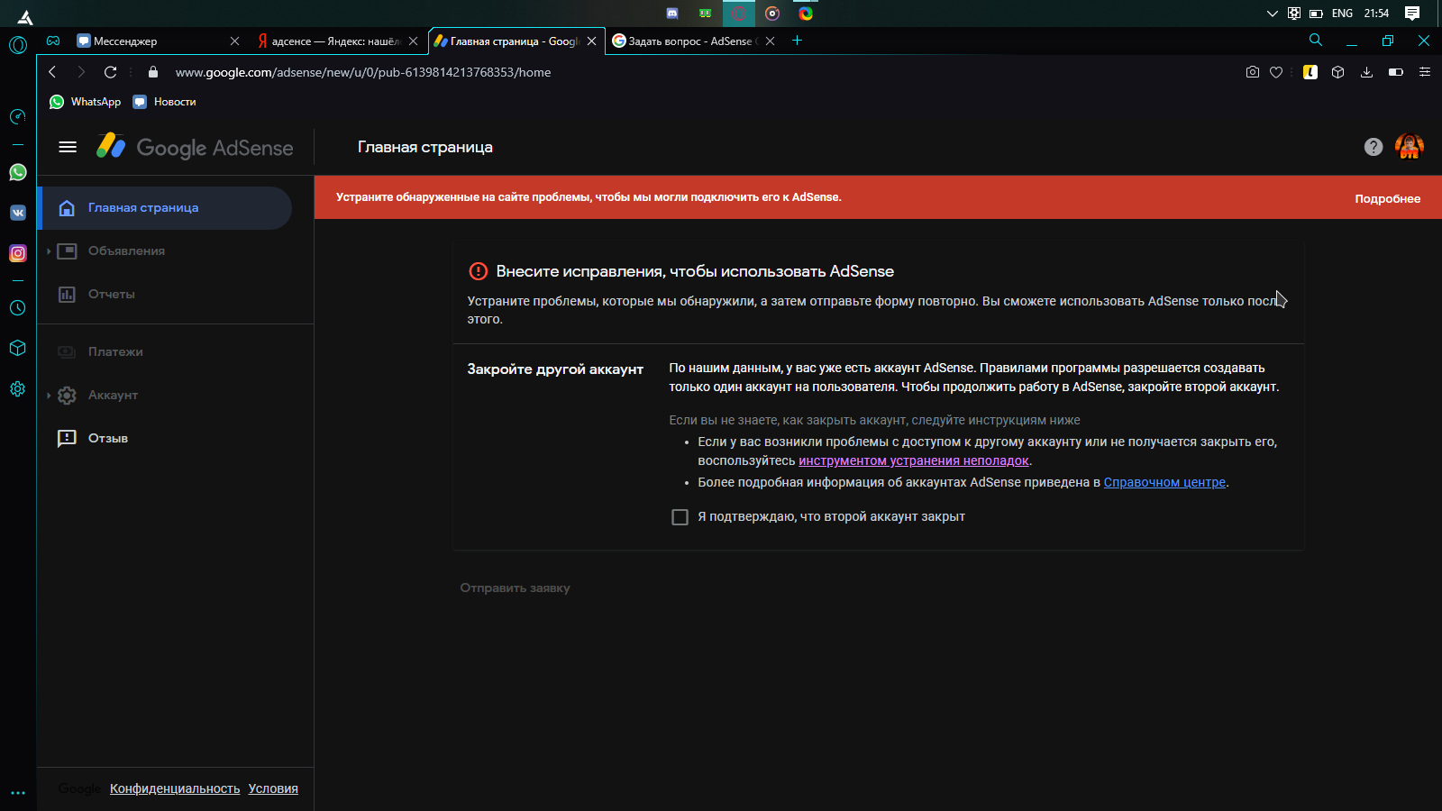The image size is (1442, 811).
Task: Go back with browser back arrow
Action: tap(52, 72)
